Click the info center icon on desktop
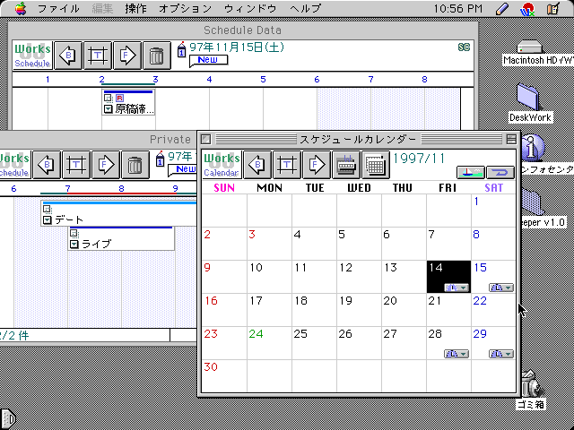The height and width of the screenshot is (430, 574). pyautogui.click(x=532, y=148)
